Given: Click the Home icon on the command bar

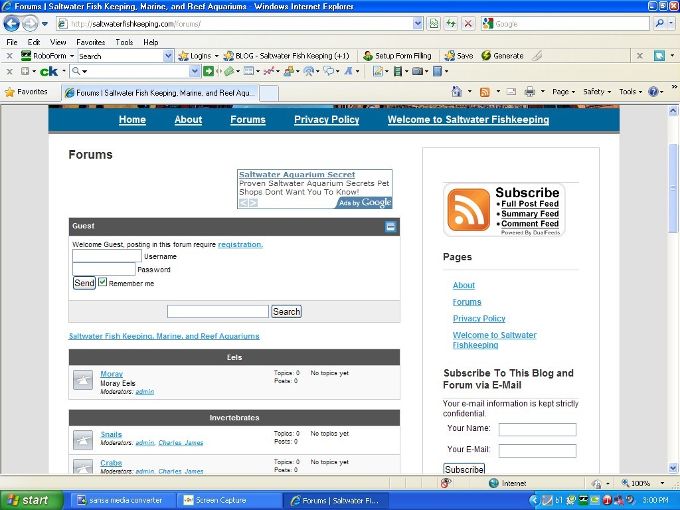Looking at the screenshot, I should 456,92.
